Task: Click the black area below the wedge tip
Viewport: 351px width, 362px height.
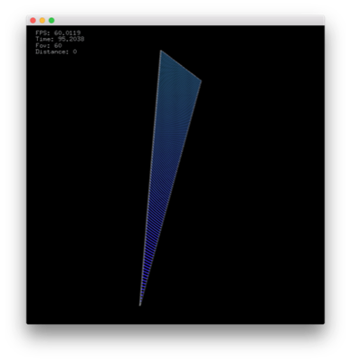Action: [140, 315]
